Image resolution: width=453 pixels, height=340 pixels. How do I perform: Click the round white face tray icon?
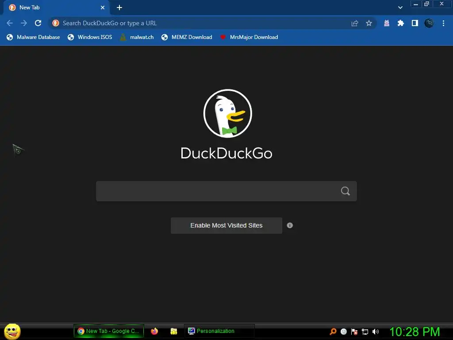(x=343, y=331)
